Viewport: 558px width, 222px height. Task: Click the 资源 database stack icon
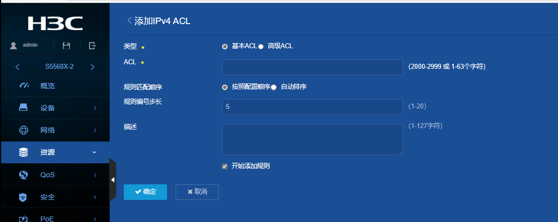(x=24, y=153)
